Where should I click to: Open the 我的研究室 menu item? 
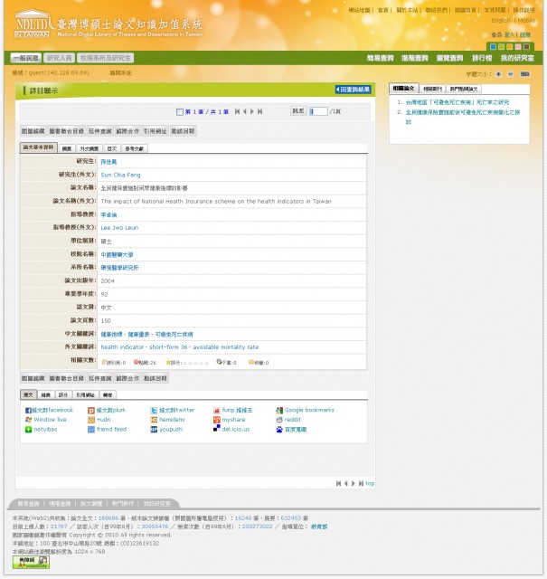coord(517,58)
